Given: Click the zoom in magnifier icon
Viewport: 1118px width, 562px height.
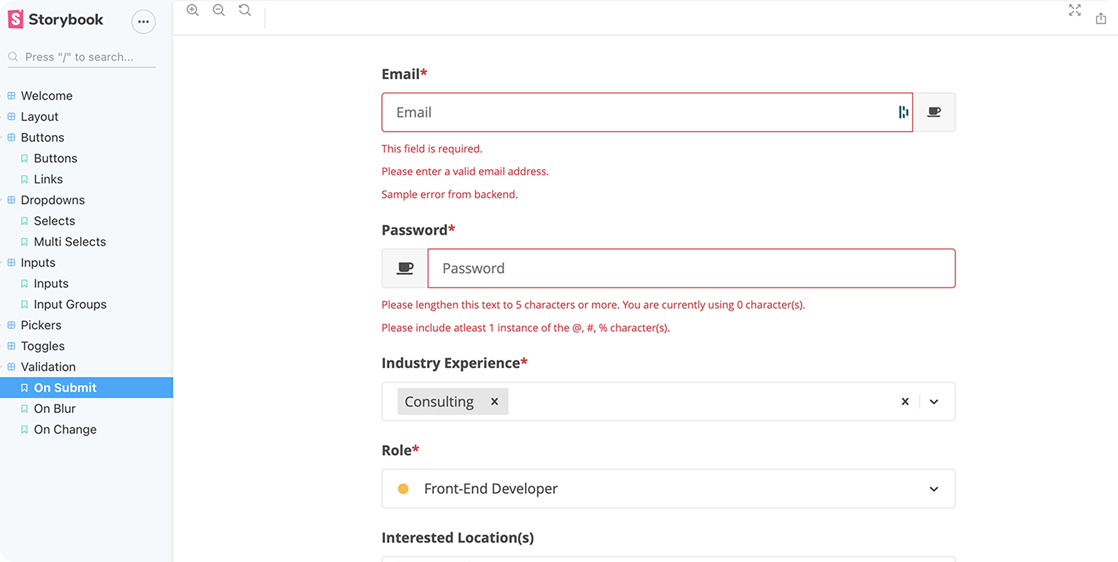Looking at the screenshot, I should click(193, 10).
